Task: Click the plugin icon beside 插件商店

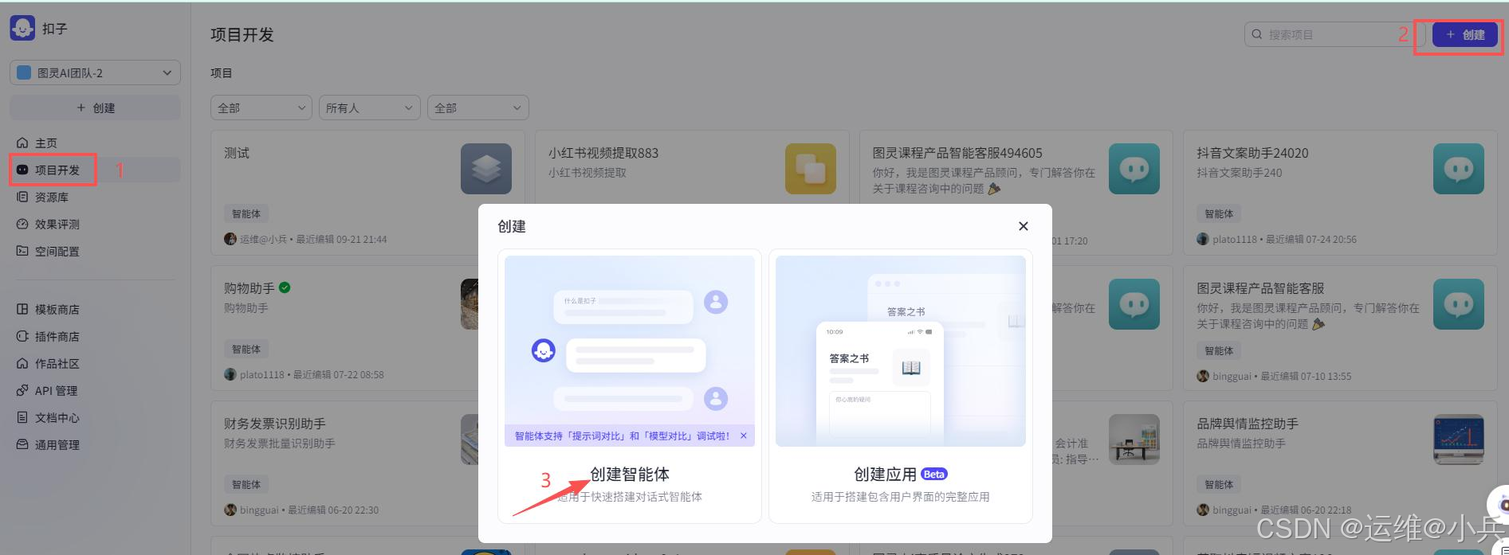Action: tap(22, 336)
